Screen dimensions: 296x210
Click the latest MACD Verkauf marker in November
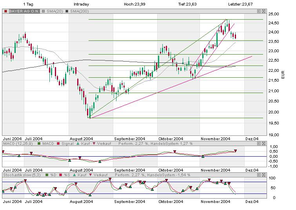pyautogui.click(x=235, y=151)
